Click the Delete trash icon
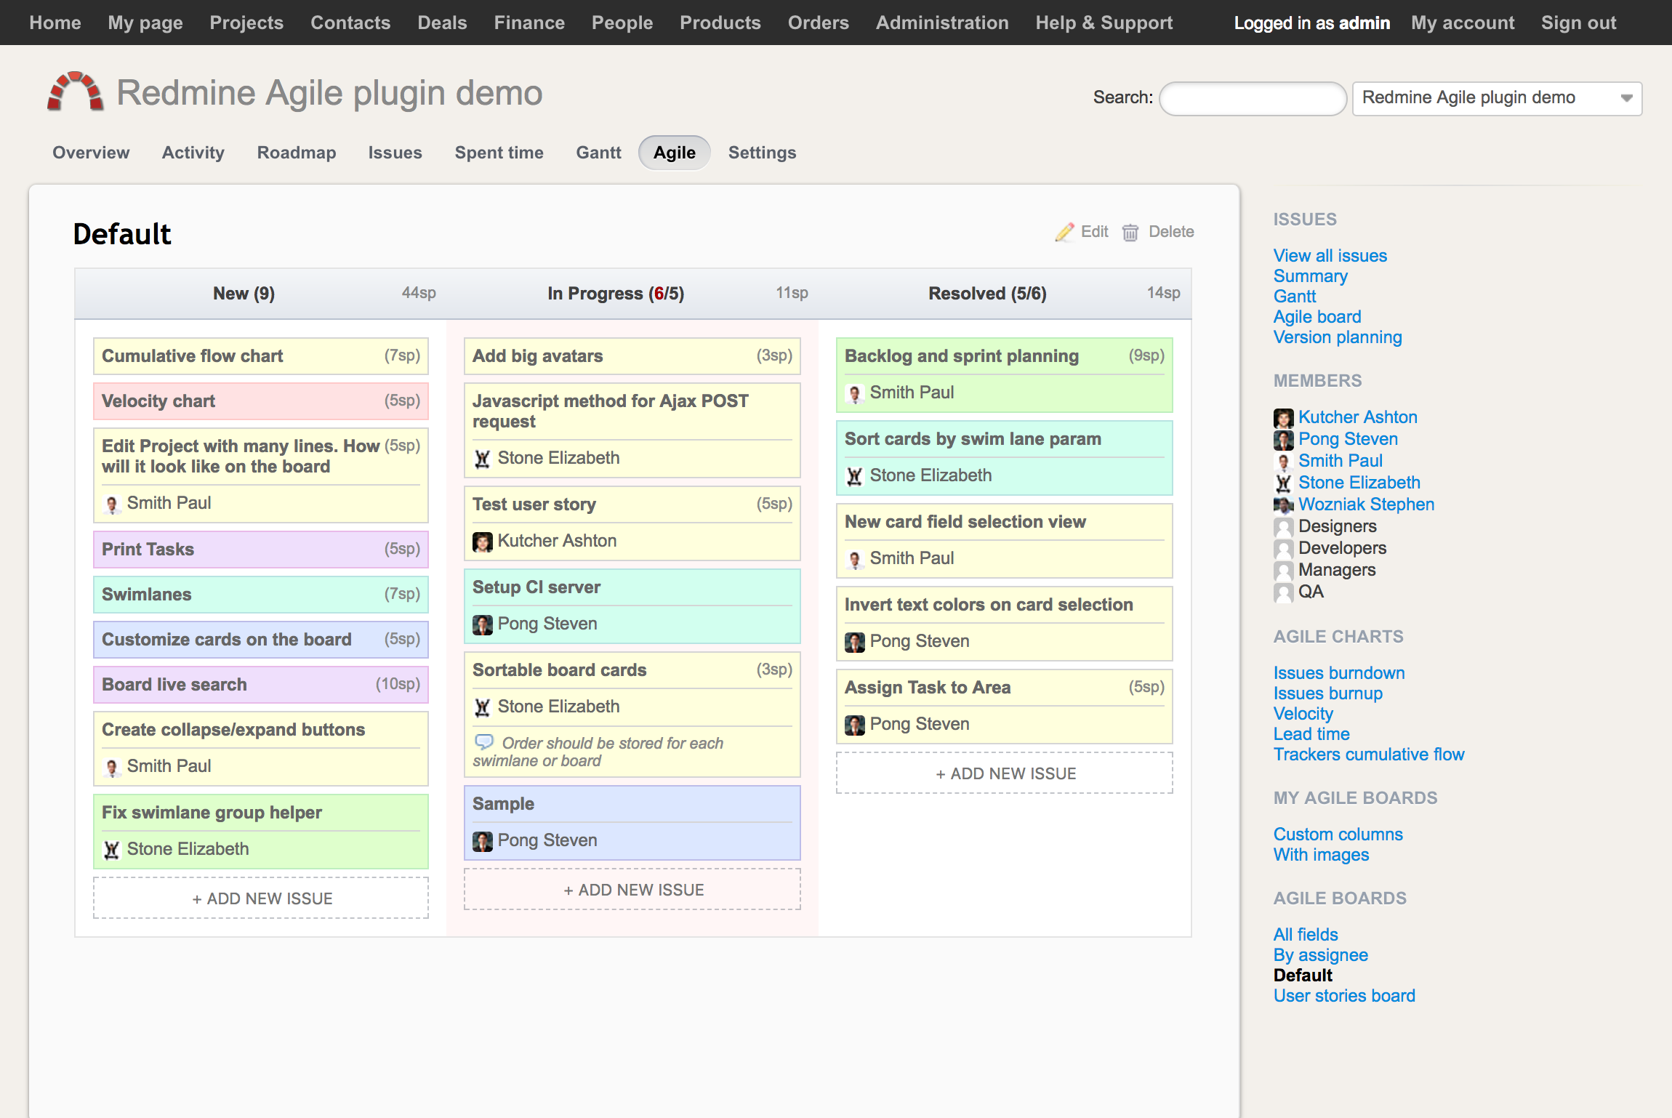The image size is (1672, 1118). tap(1130, 232)
